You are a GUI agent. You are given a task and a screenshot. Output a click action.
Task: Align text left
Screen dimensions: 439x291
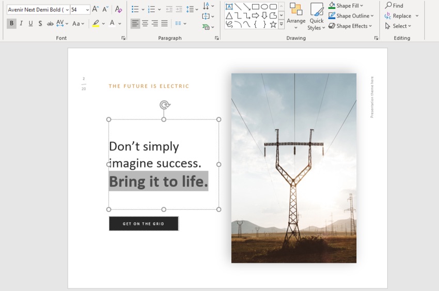[x=135, y=23]
